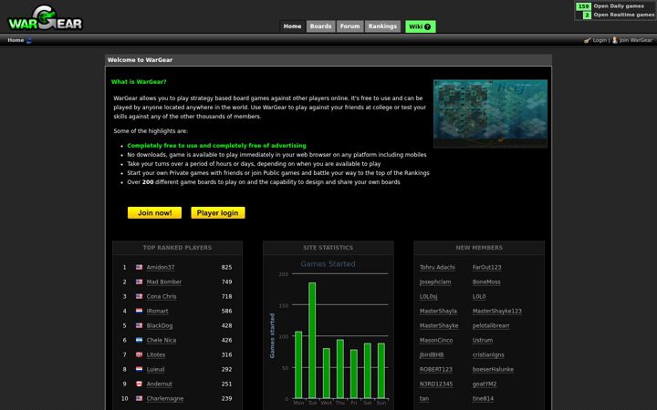
Task: Click Cona Chris's flag icon
Action: click(139, 296)
